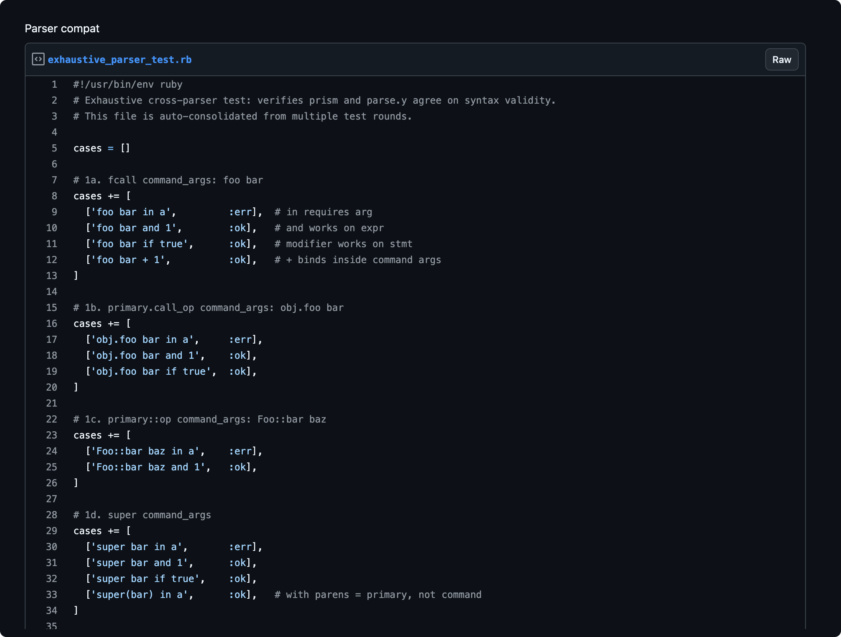The height and width of the screenshot is (637, 841).
Task: Select line number 5 for cases
Action: [54, 148]
